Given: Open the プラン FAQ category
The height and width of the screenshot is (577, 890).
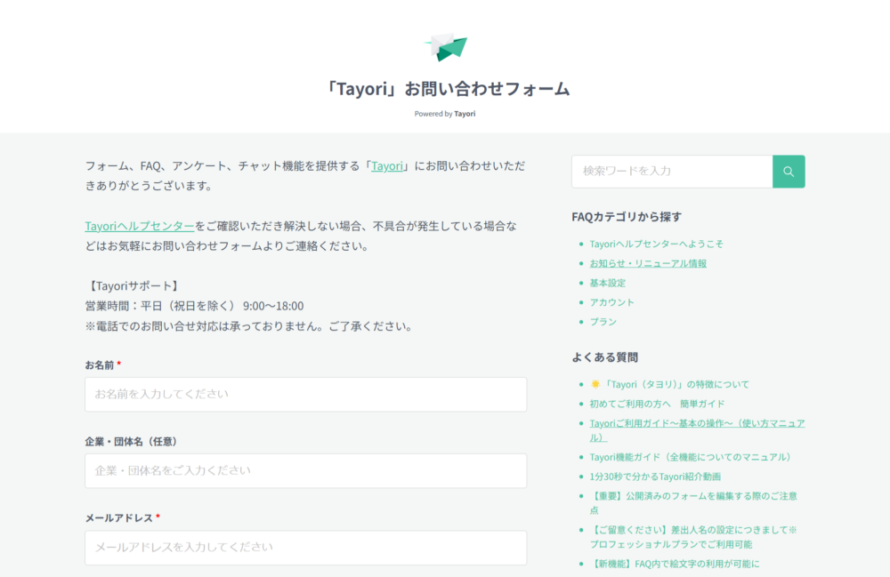Looking at the screenshot, I should pyautogui.click(x=603, y=321).
